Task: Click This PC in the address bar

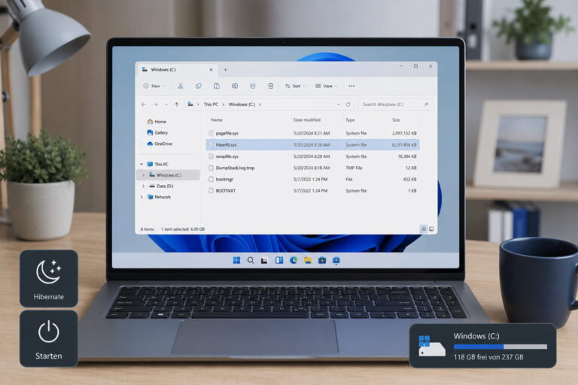Action: point(211,105)
